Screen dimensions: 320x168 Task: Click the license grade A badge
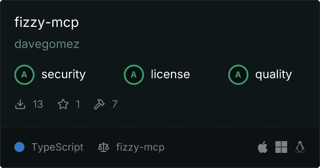point(133,75)
